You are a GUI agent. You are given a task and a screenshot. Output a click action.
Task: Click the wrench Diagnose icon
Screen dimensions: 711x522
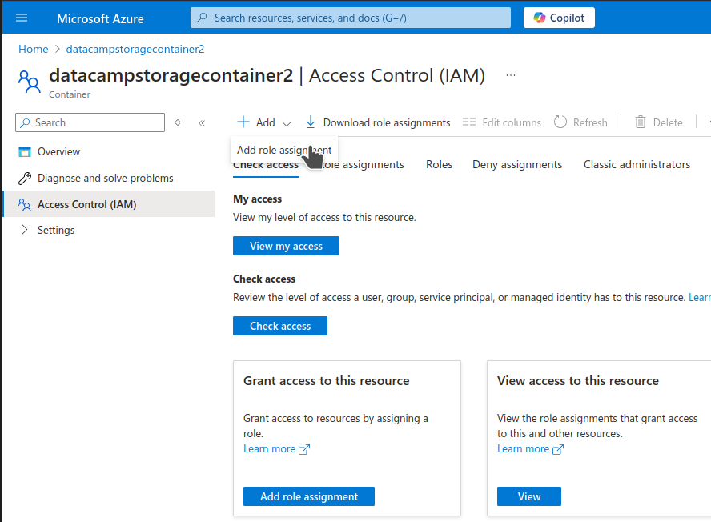coord(25,179)
